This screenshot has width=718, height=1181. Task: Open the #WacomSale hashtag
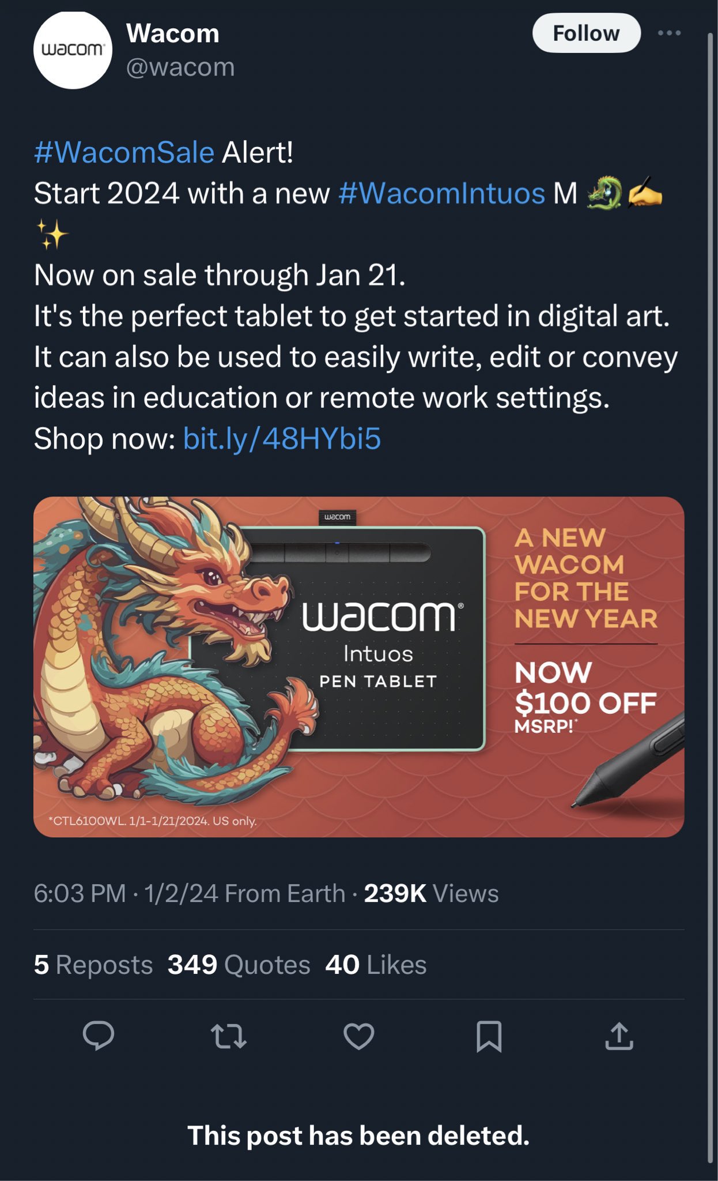124,152
